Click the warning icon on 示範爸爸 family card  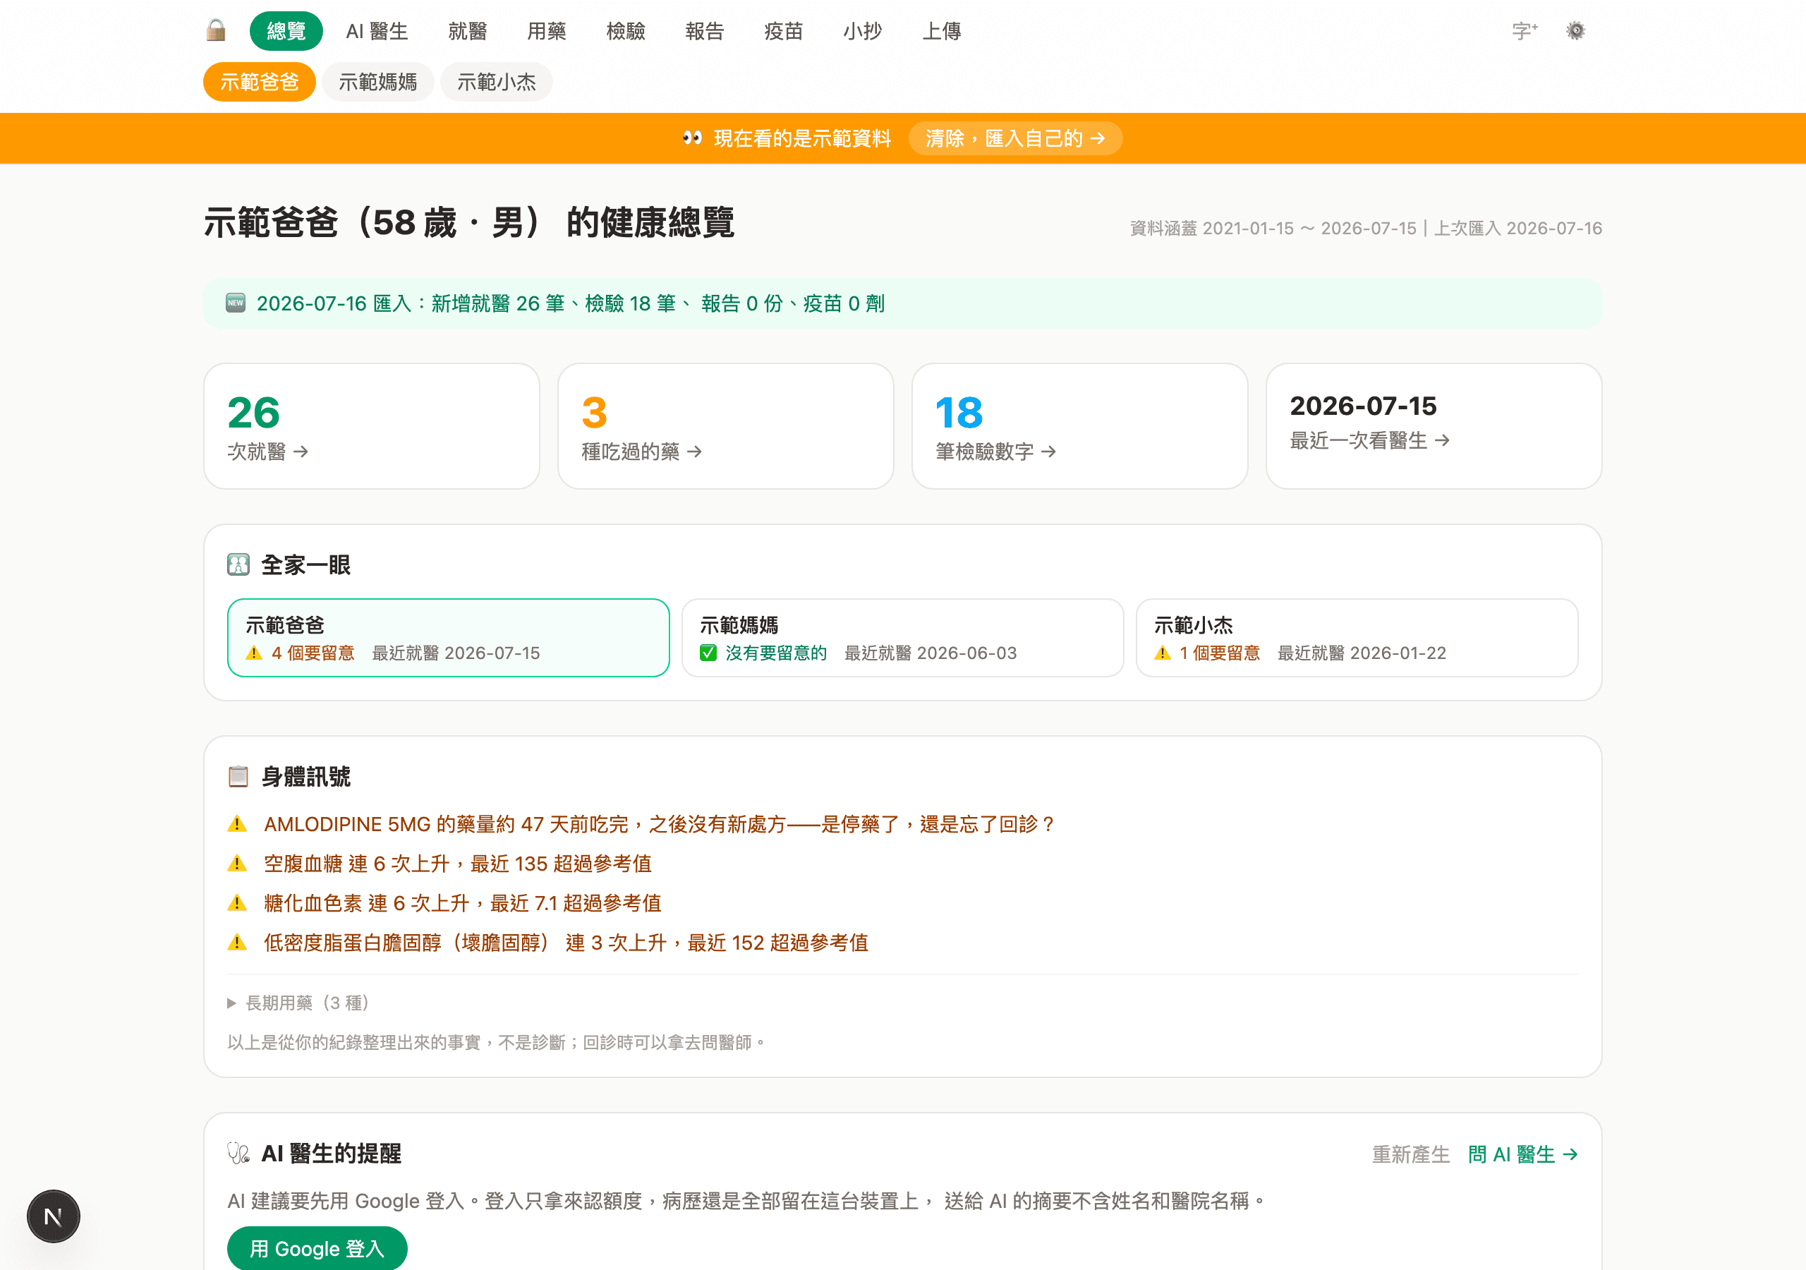pos(254,653)
